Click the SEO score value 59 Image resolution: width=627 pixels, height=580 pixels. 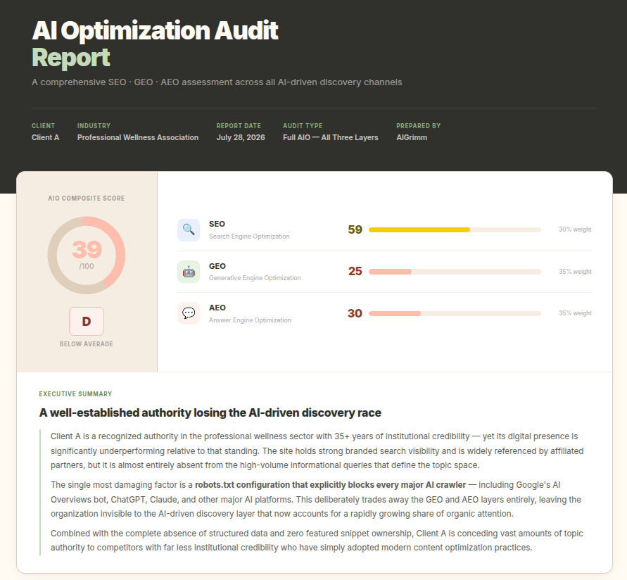(x=355, y=229)
